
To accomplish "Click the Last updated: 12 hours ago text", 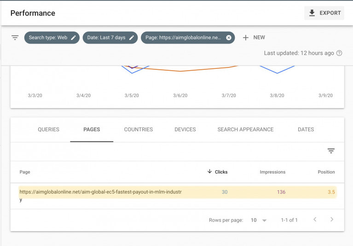I will click(299, 53).
